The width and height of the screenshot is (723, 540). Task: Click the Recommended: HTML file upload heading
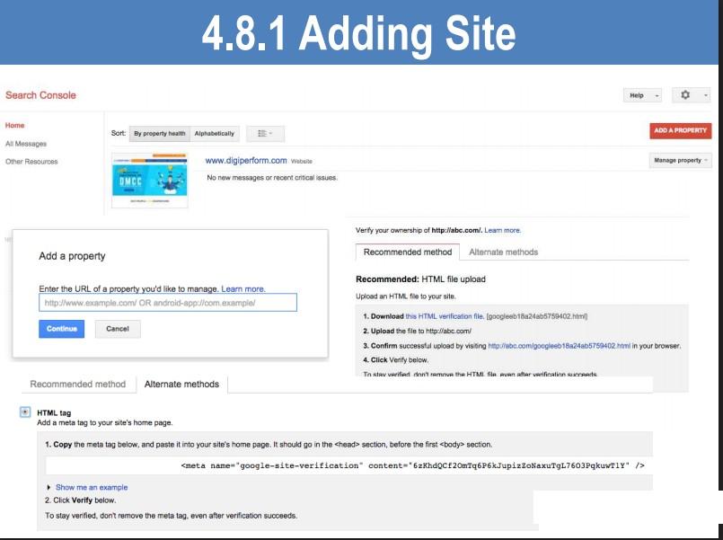pyautogui.click(x=420, y=279)
